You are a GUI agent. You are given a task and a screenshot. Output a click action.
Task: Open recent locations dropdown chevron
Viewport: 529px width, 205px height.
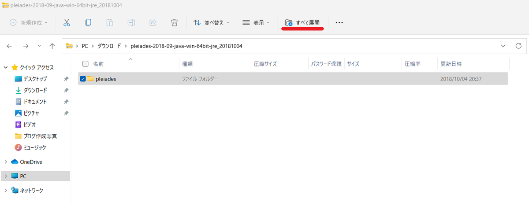[39, 46]
